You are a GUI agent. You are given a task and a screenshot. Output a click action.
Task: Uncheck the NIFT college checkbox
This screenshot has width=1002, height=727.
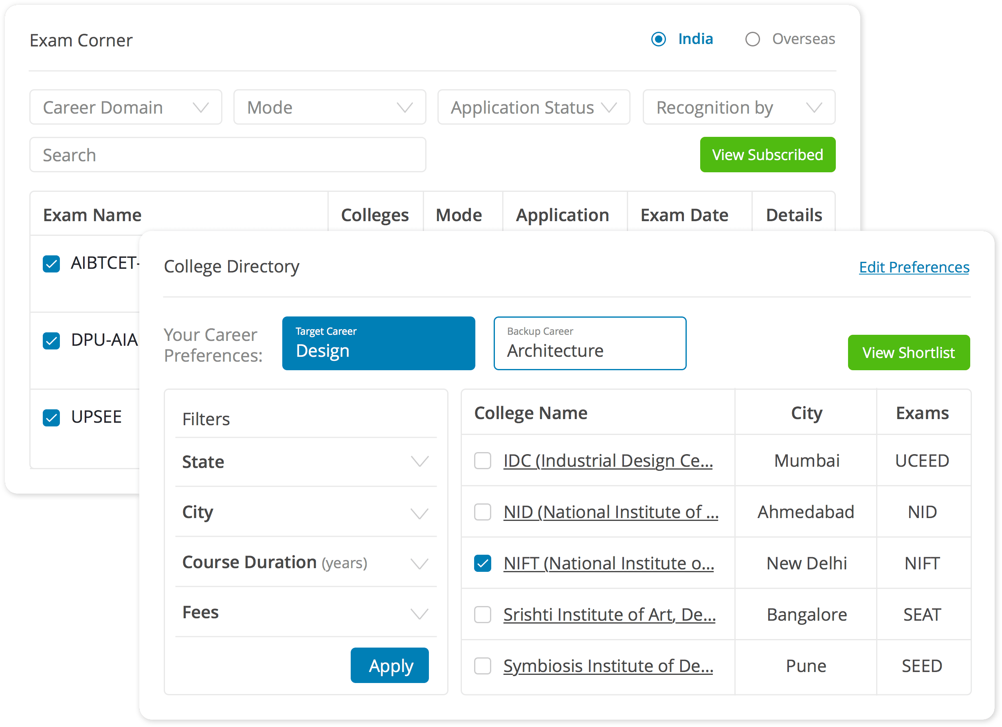tap(482, 563)
